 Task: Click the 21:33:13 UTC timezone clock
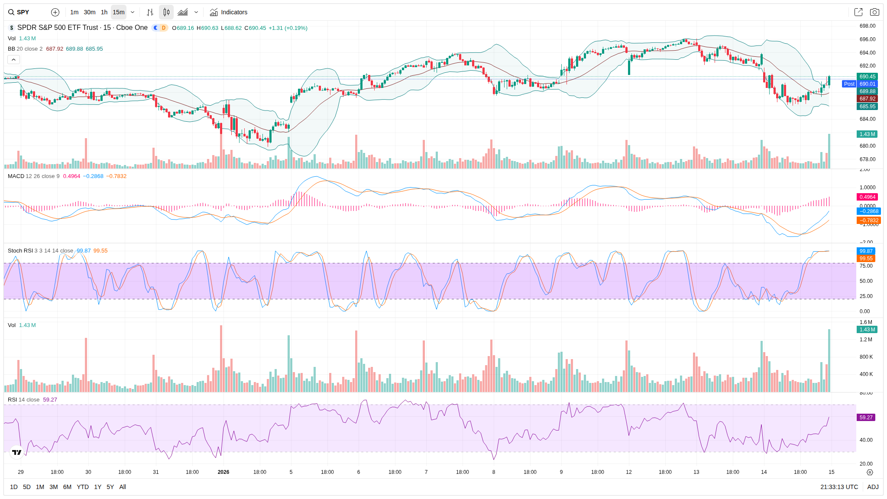pos(839,487)
